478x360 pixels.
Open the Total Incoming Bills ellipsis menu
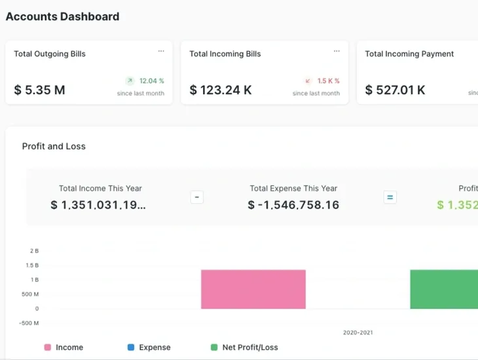[x=337, y=51]
